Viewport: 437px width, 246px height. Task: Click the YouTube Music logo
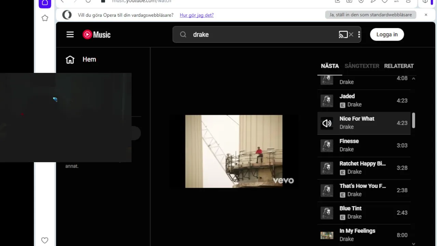click(97, 35)
